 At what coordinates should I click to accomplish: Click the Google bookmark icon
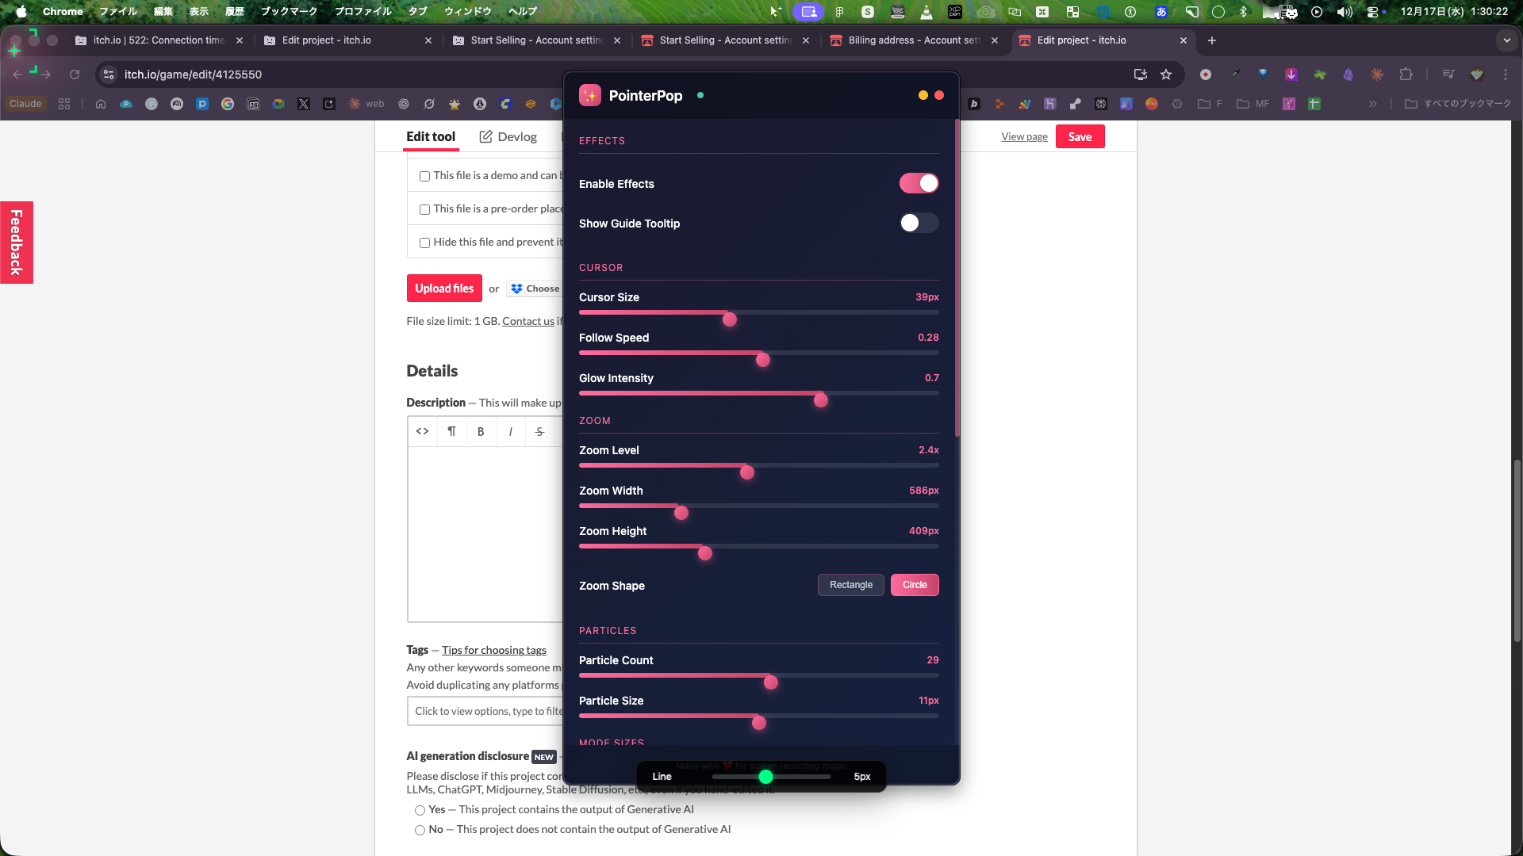[228, 104]
